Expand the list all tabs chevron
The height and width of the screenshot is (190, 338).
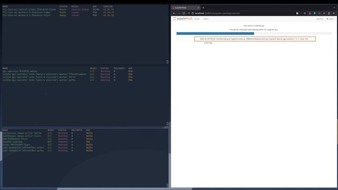coord(334,8)
